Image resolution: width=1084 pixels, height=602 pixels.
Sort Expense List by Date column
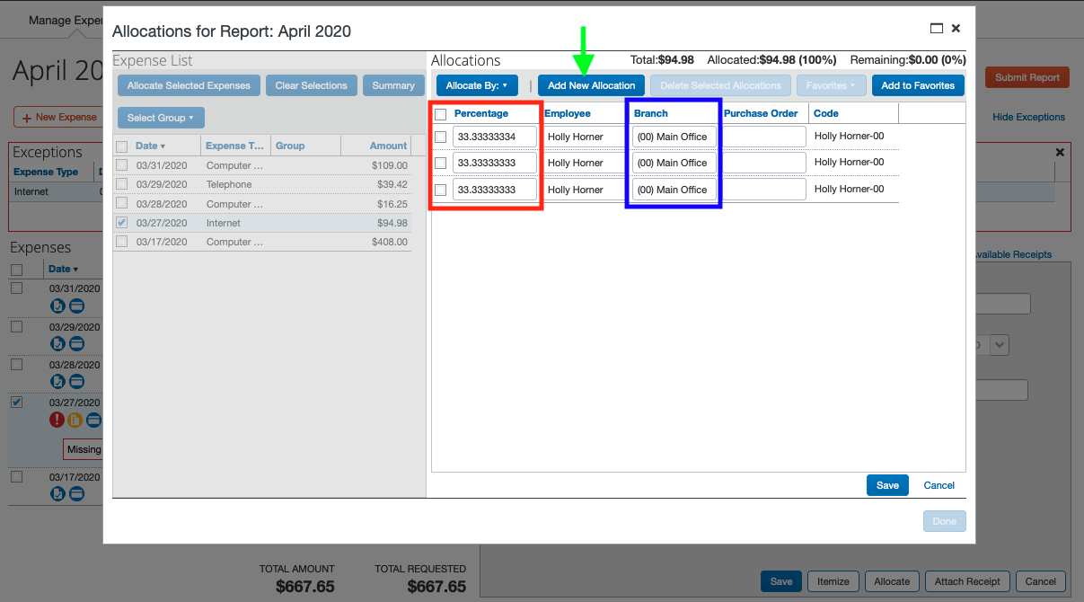pyautogui.click(x=150, y=146)
